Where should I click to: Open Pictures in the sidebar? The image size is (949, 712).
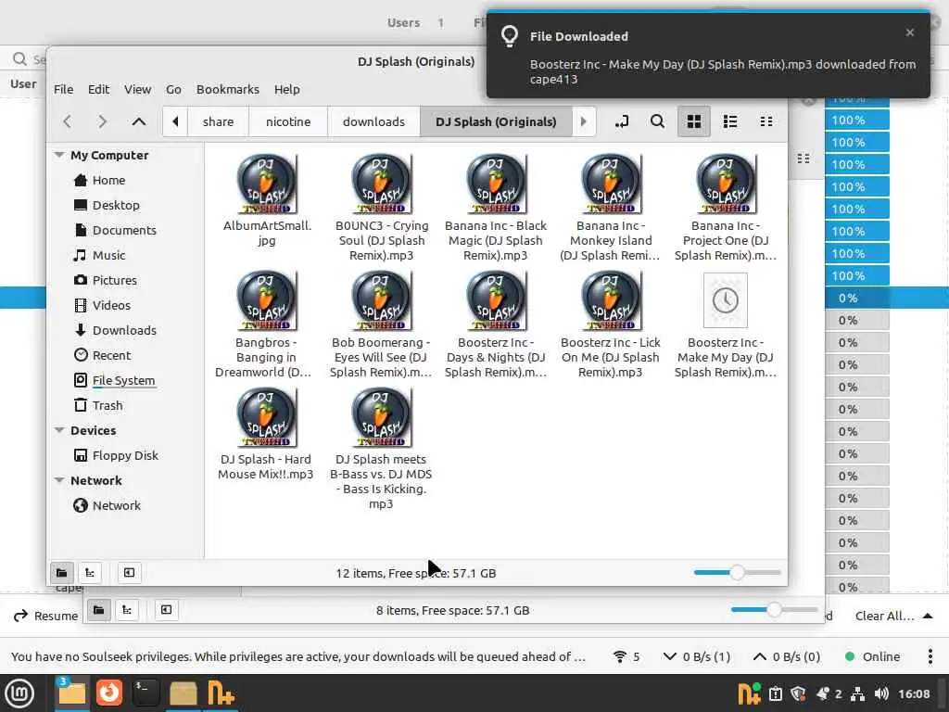pyautogui.click(x=114, y=280)
